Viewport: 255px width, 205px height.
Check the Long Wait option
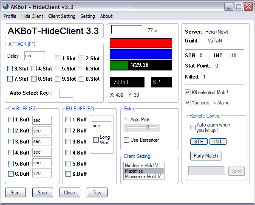[x=96, y=140]
